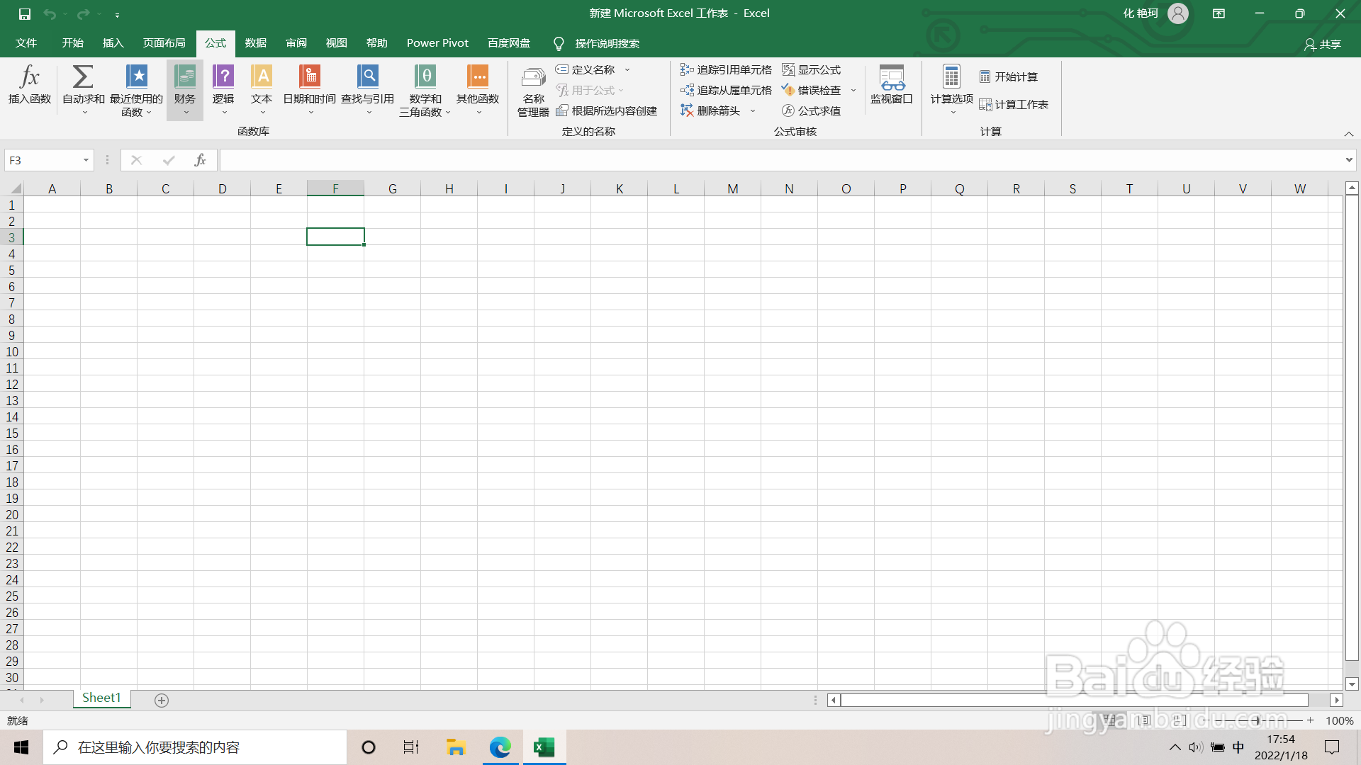Image resolution: width=1361 pixels, height=765 pixels.
Task: Open the Name Manager (名称管理器)
Action: (532, 90)
